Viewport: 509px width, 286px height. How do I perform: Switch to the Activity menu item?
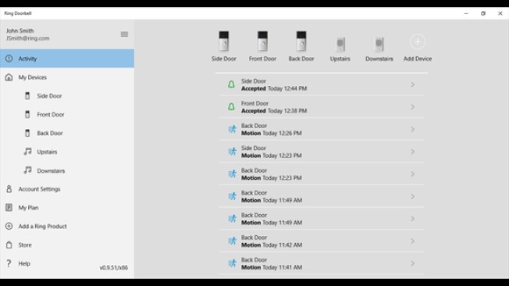(x=67, y=59)
